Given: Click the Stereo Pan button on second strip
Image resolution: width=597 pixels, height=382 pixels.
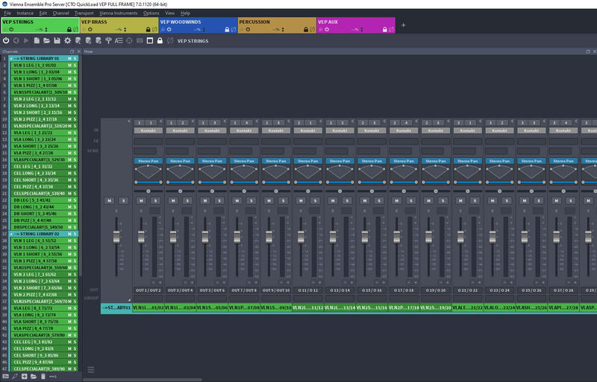Looking at the screenshot, I should [180, 160].
